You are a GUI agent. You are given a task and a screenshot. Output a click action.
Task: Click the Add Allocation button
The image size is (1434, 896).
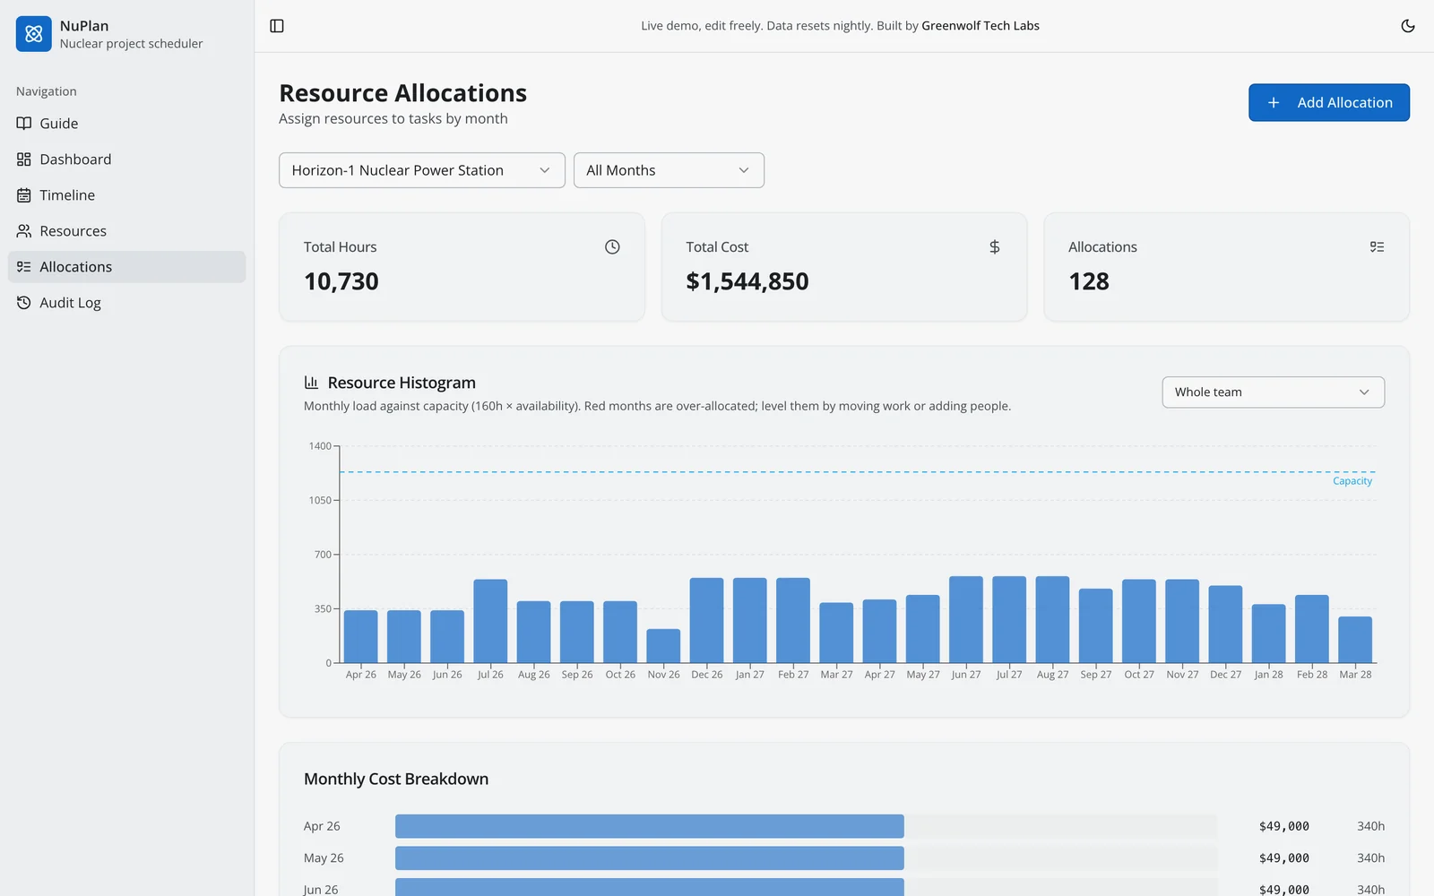point(1329,102)
